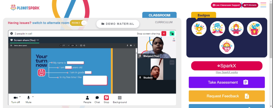This screenshot has height=108, width=273.
Task: Select Manasvi (You) video tile
Action: tap(157, 47)
